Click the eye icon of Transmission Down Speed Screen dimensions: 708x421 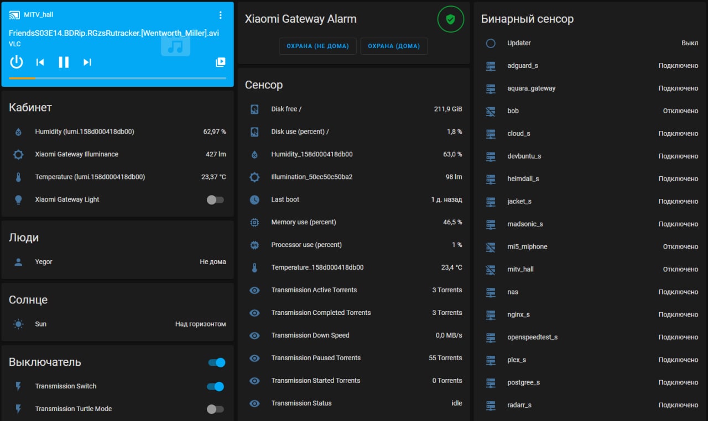coord(254,336)
